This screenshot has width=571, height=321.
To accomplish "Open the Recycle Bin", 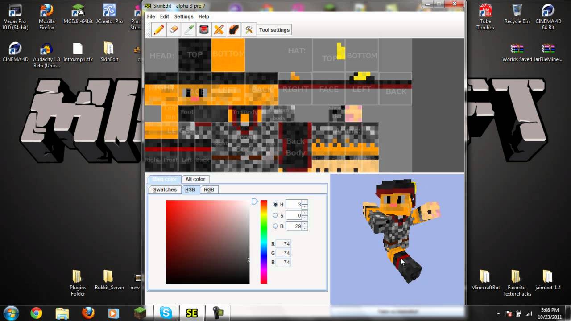I will click(x=517, y=14).
